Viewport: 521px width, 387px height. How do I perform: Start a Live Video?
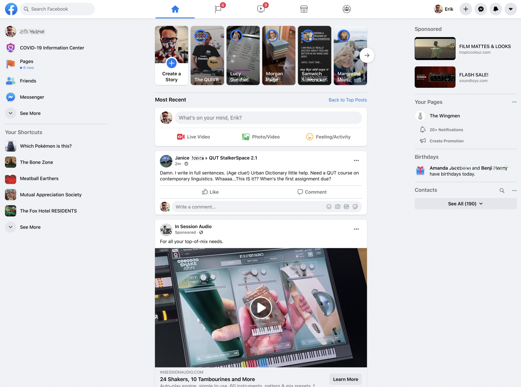click(x=194, y=137)
